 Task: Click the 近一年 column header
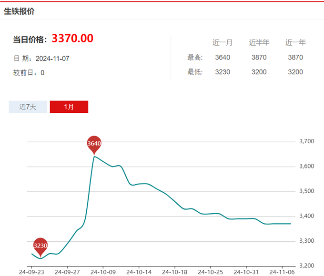coord(295,42)
